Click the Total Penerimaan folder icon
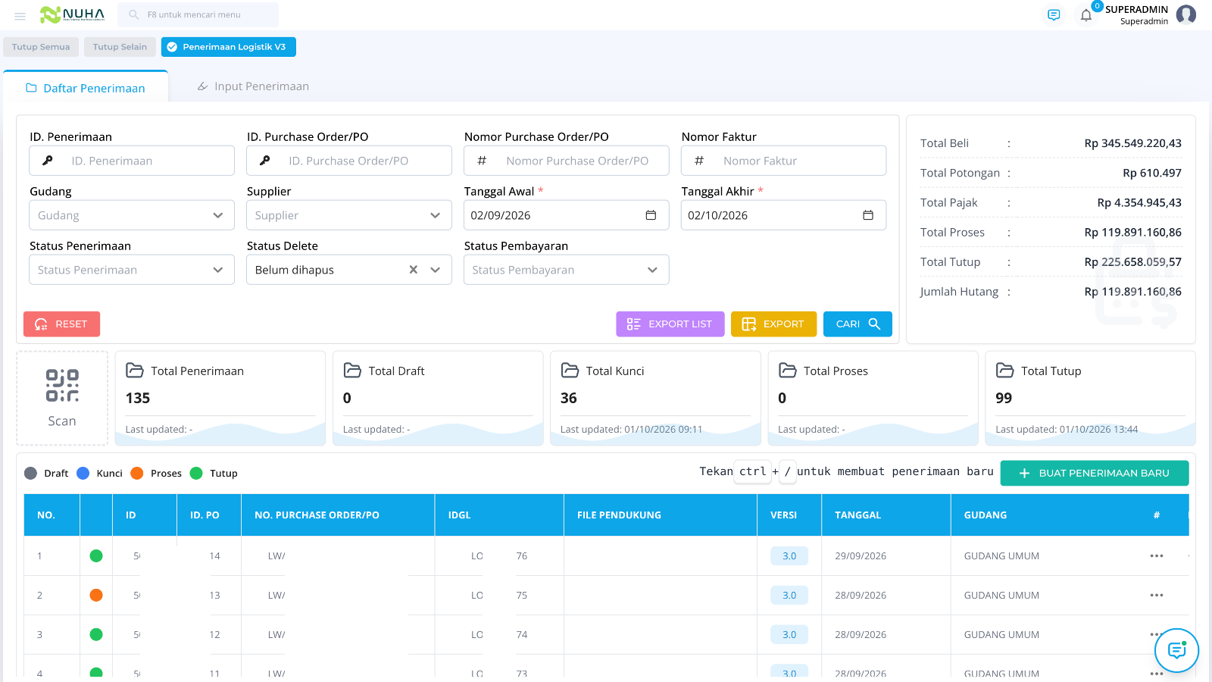Image resolution: width=1212 pixels, height=682 pixels. click(135, 371)
